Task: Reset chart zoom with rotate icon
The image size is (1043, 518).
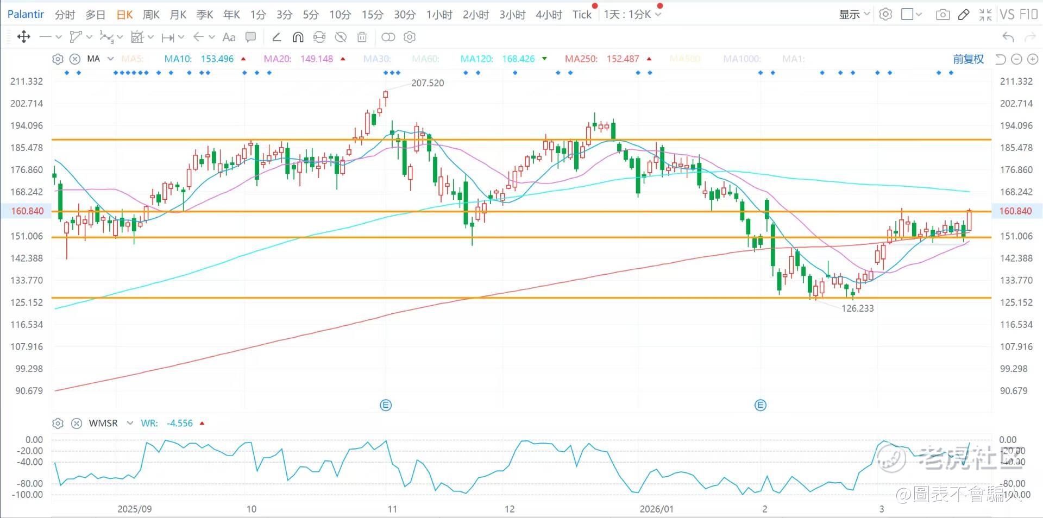Action: 1001,59
